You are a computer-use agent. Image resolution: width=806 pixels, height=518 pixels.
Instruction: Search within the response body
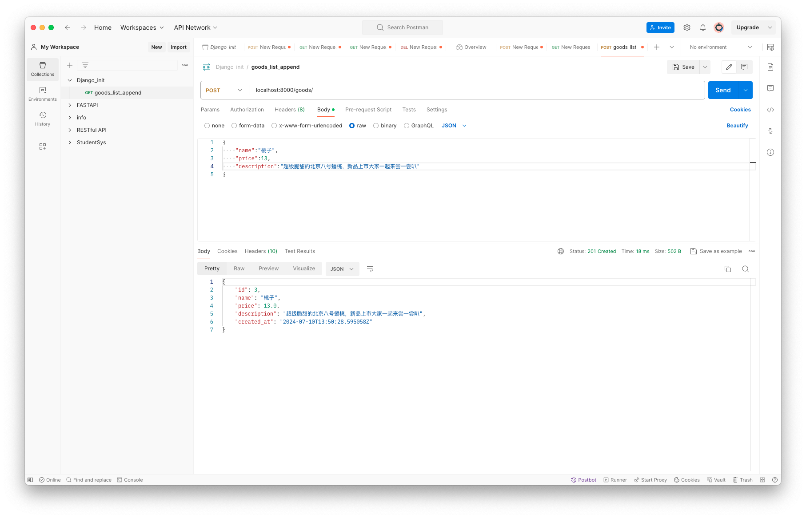coord(746,269)
